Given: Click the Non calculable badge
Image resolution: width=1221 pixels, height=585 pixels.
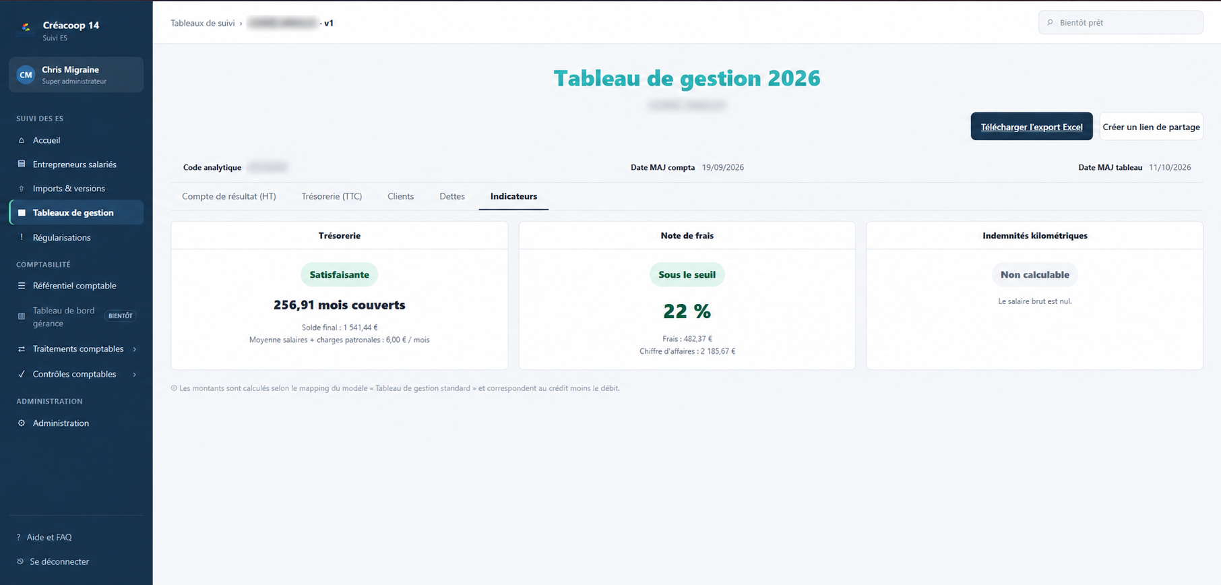Looking at the screenshot, I should tap(1035, 275).
